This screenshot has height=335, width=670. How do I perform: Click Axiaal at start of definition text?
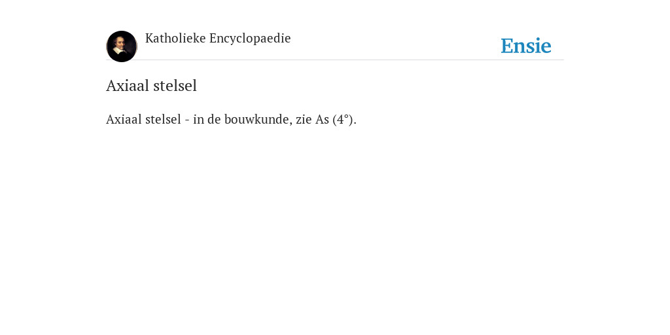(x=124, y=119)
